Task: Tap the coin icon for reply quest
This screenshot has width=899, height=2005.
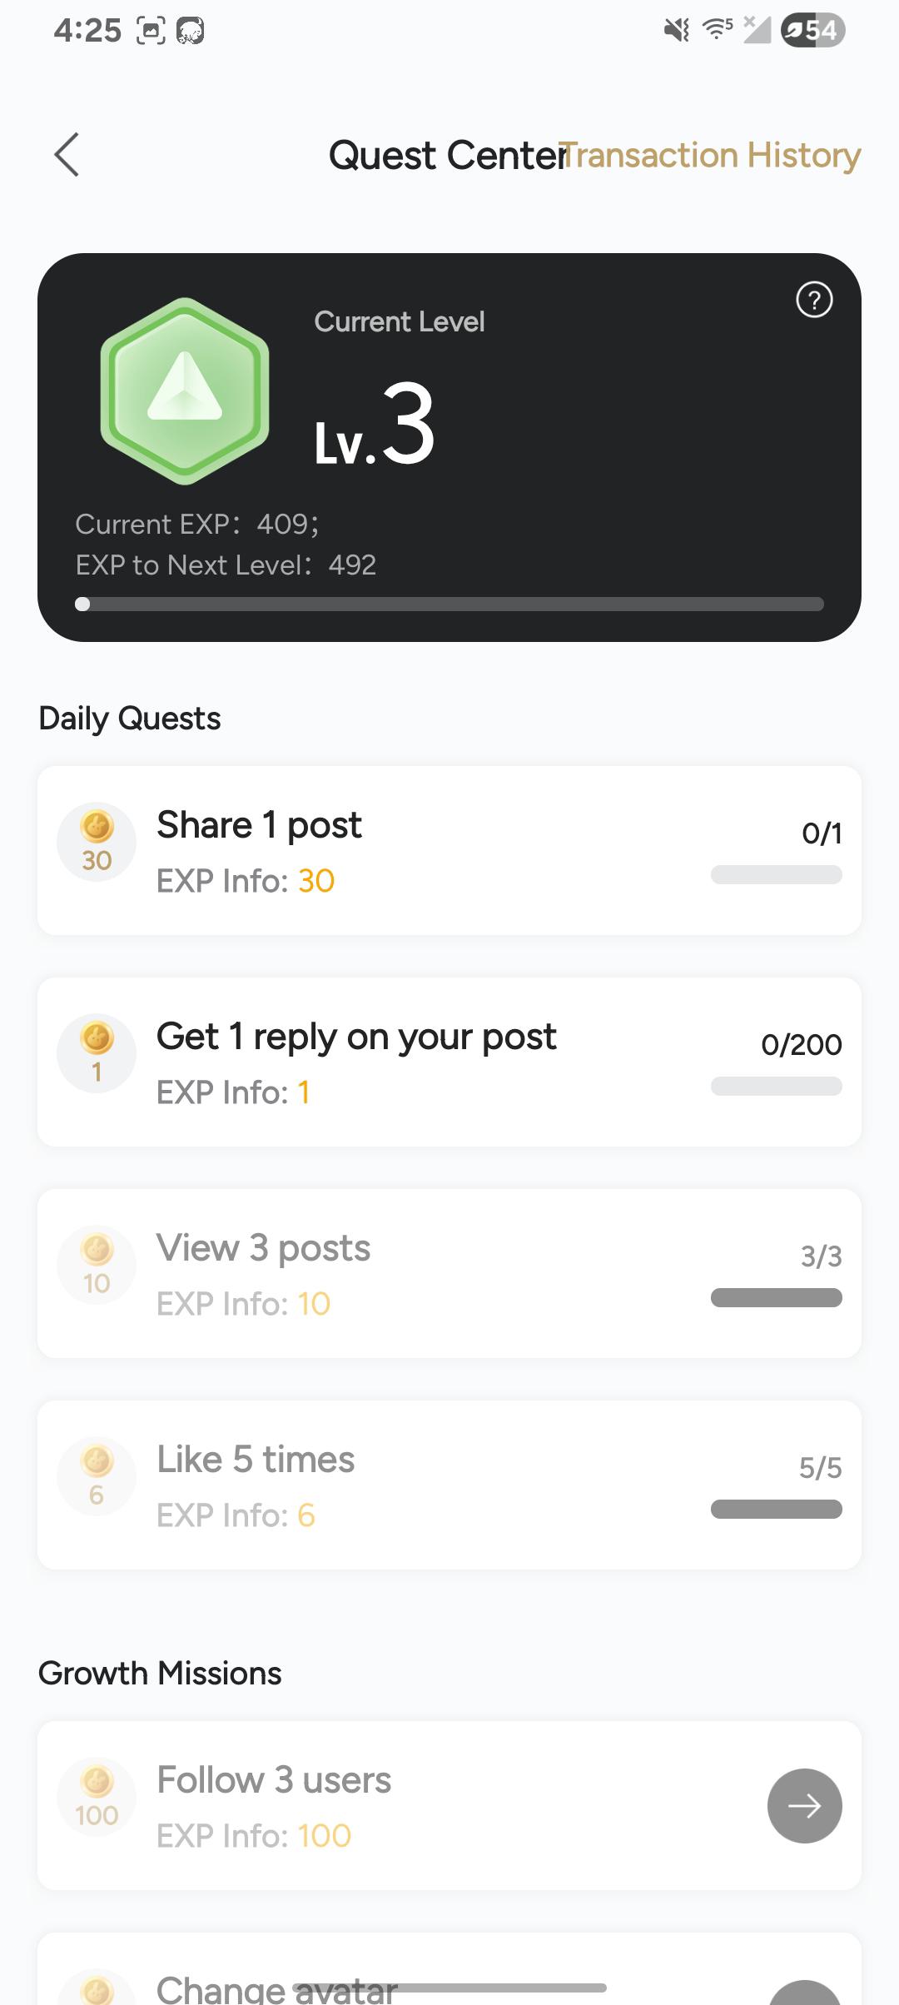Action: 97,1053
